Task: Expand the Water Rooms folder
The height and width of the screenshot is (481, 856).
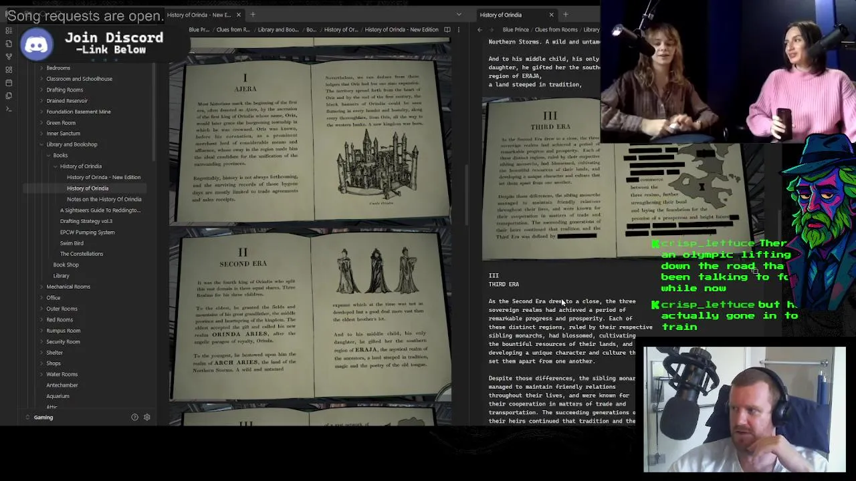Action: pos(41,374)
